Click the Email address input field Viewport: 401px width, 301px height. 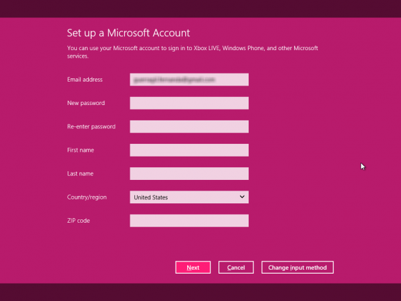[189, 80]
